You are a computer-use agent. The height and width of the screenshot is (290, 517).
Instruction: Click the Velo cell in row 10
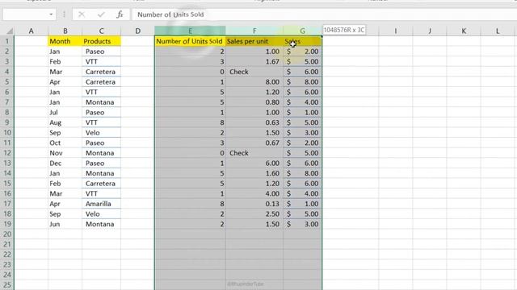[x=101, y=132]
